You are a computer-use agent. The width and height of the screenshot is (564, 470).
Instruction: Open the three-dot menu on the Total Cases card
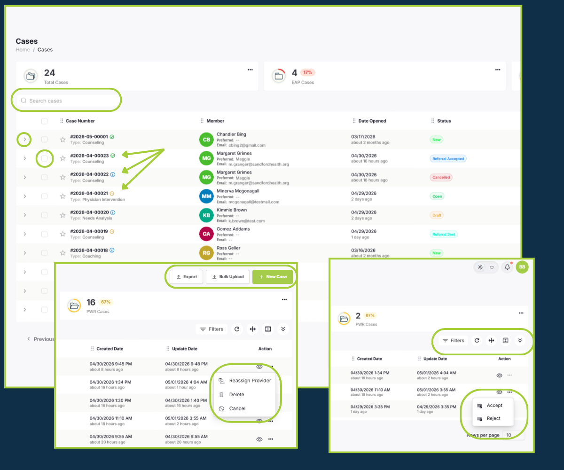pyautogui.click(x=250, y=70)
